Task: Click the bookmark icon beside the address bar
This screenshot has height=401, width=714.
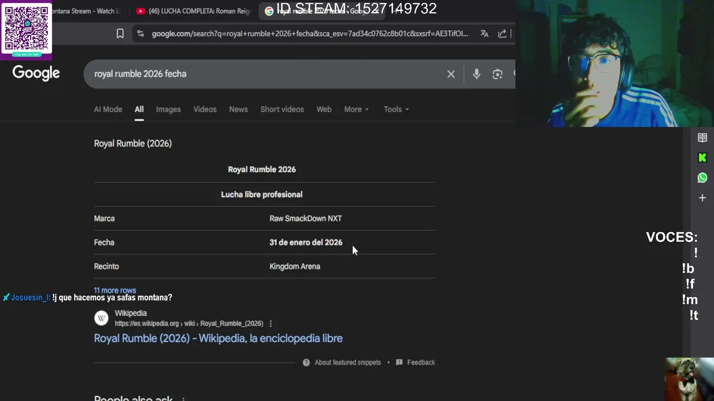Action: click(120, 33)
